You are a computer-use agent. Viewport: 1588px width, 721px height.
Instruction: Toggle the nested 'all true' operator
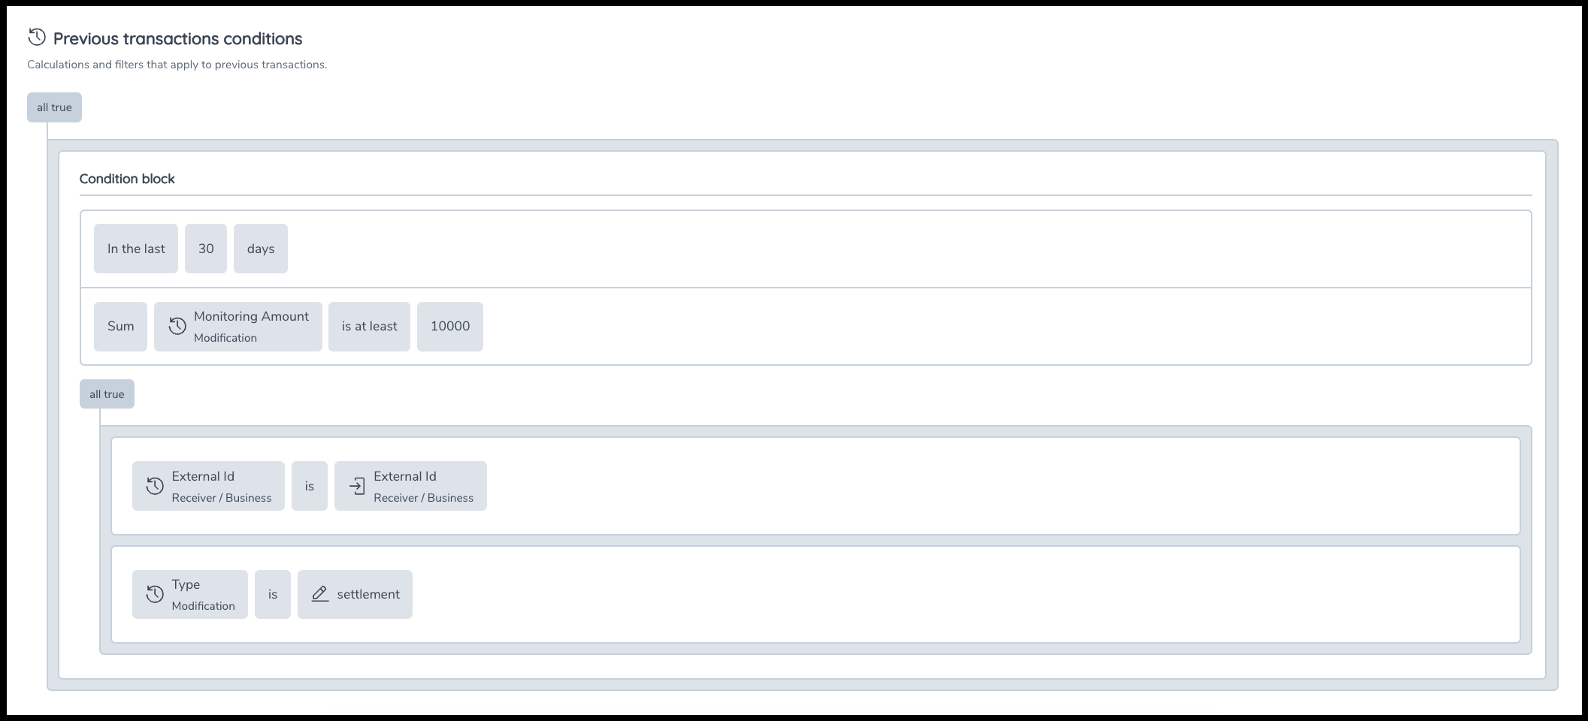[x=107, y=394]
